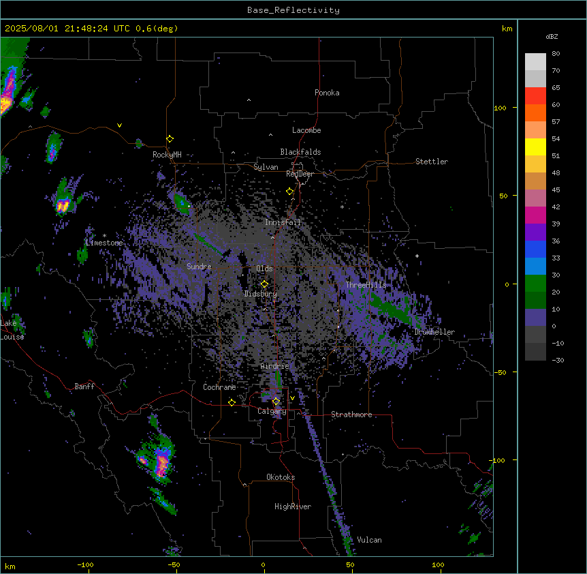Click the lavender 0-10 dBZ legend swatch

tap(535, 318)
